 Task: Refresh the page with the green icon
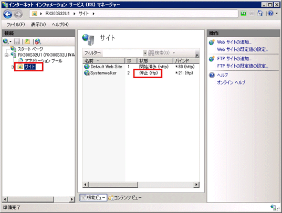pyautogui.click(x=243, y=14)
